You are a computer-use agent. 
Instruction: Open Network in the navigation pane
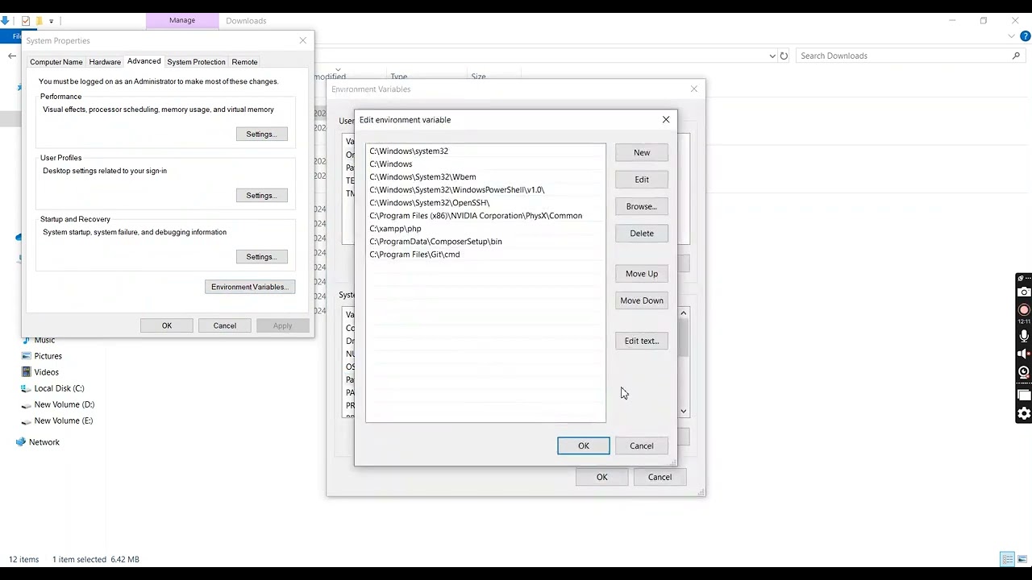pyautogui.click(x=44, y=442)
